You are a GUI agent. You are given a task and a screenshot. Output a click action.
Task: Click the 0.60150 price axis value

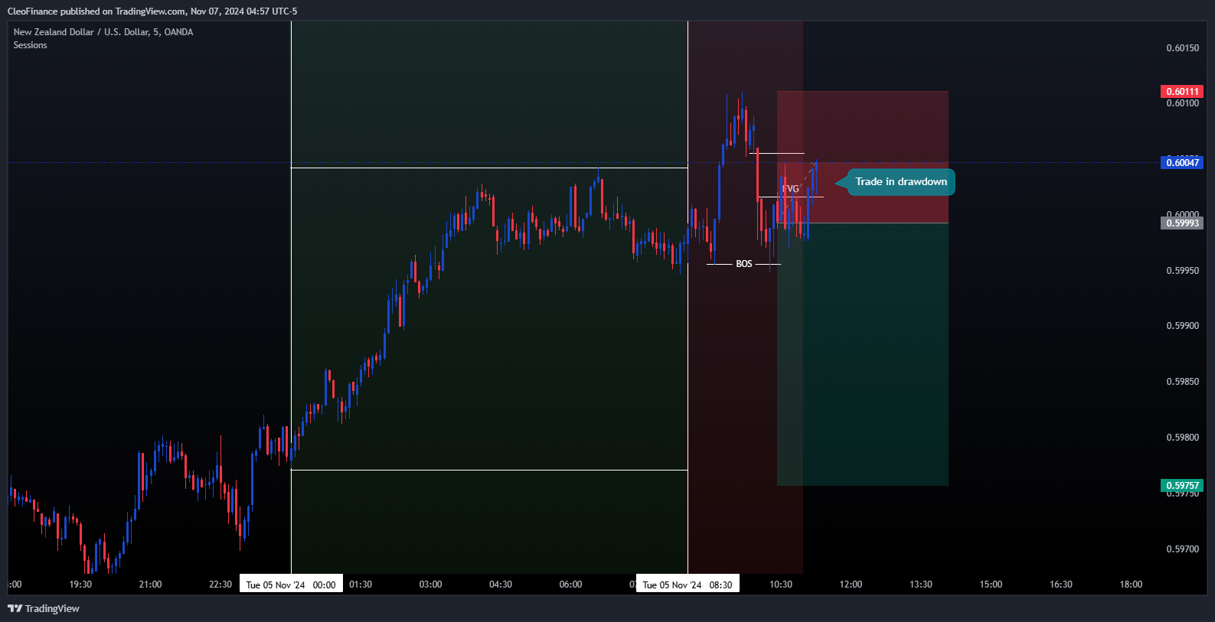1182,48
